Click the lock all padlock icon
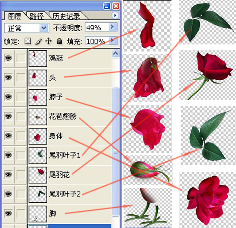 pyautogui.click(x=59, y=41)
